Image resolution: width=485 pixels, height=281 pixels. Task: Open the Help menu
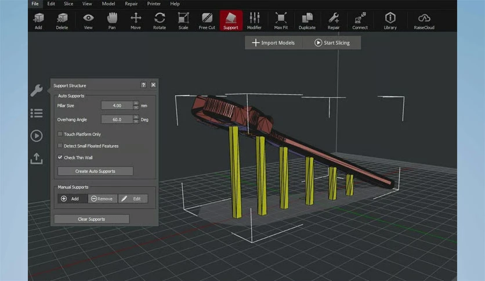tap(175, 3)
